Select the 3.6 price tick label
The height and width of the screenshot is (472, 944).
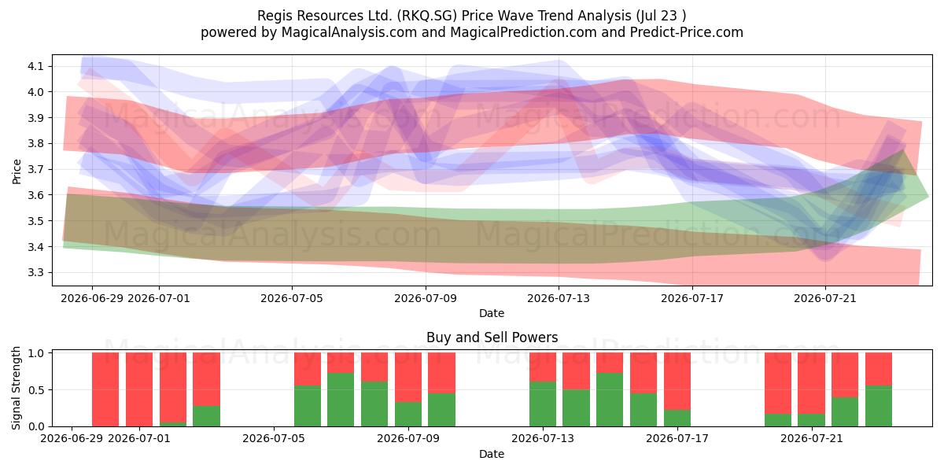pyautogui.click(x=38, y=195)
